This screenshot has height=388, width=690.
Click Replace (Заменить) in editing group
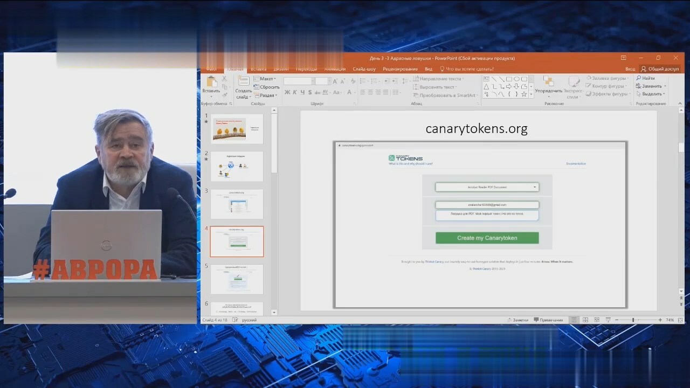(x=651, y=86)
